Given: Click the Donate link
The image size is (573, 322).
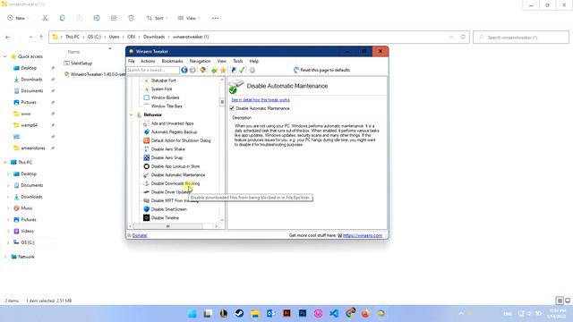Looking at the screenshot, I should point(140,235).
